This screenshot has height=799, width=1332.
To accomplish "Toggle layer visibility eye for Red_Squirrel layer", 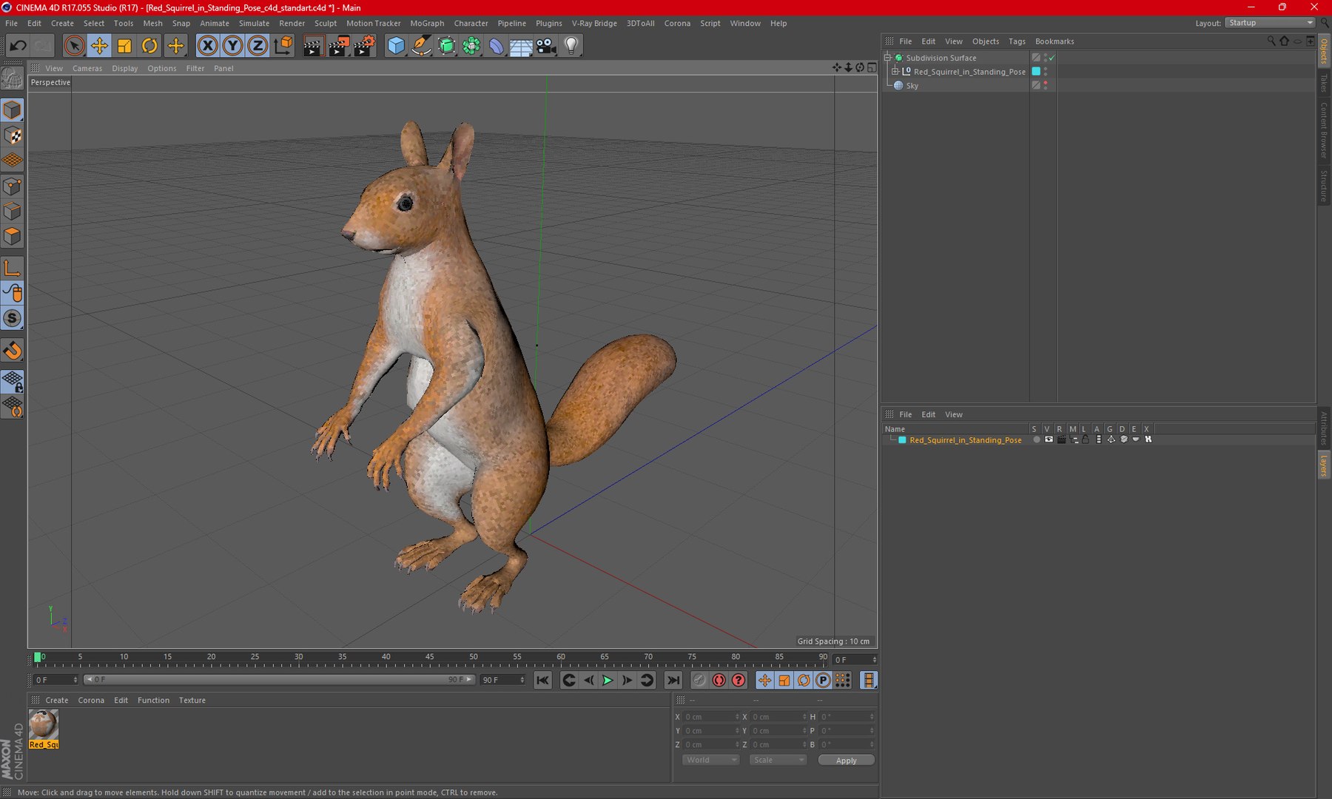I will coord(1049,439).
